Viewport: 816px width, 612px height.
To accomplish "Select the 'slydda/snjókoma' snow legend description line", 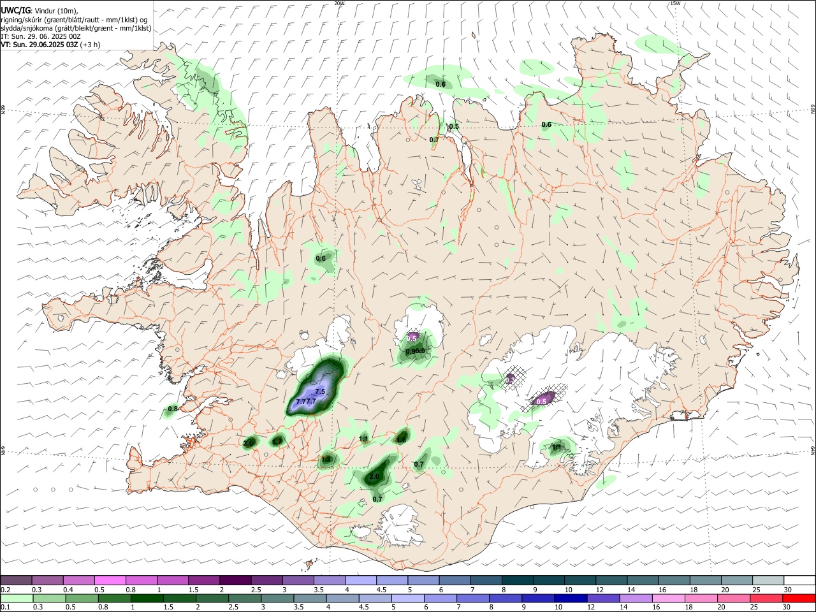I will click(76, 28).
